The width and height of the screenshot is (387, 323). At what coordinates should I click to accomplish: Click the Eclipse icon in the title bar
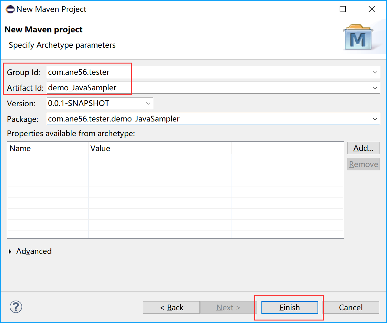tap(10, 9)
